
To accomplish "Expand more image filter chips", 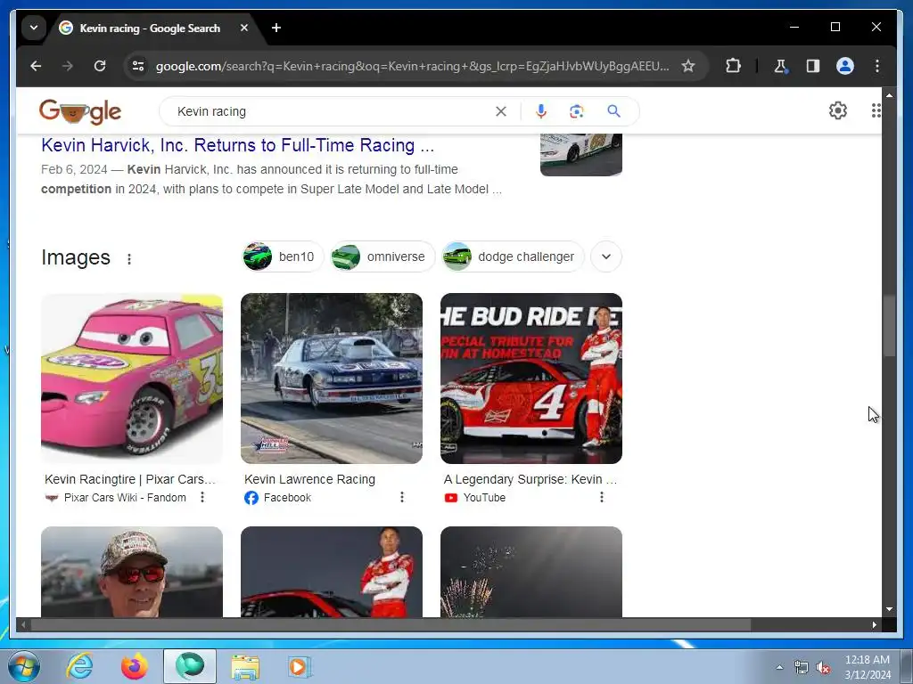I will (606, 256).
